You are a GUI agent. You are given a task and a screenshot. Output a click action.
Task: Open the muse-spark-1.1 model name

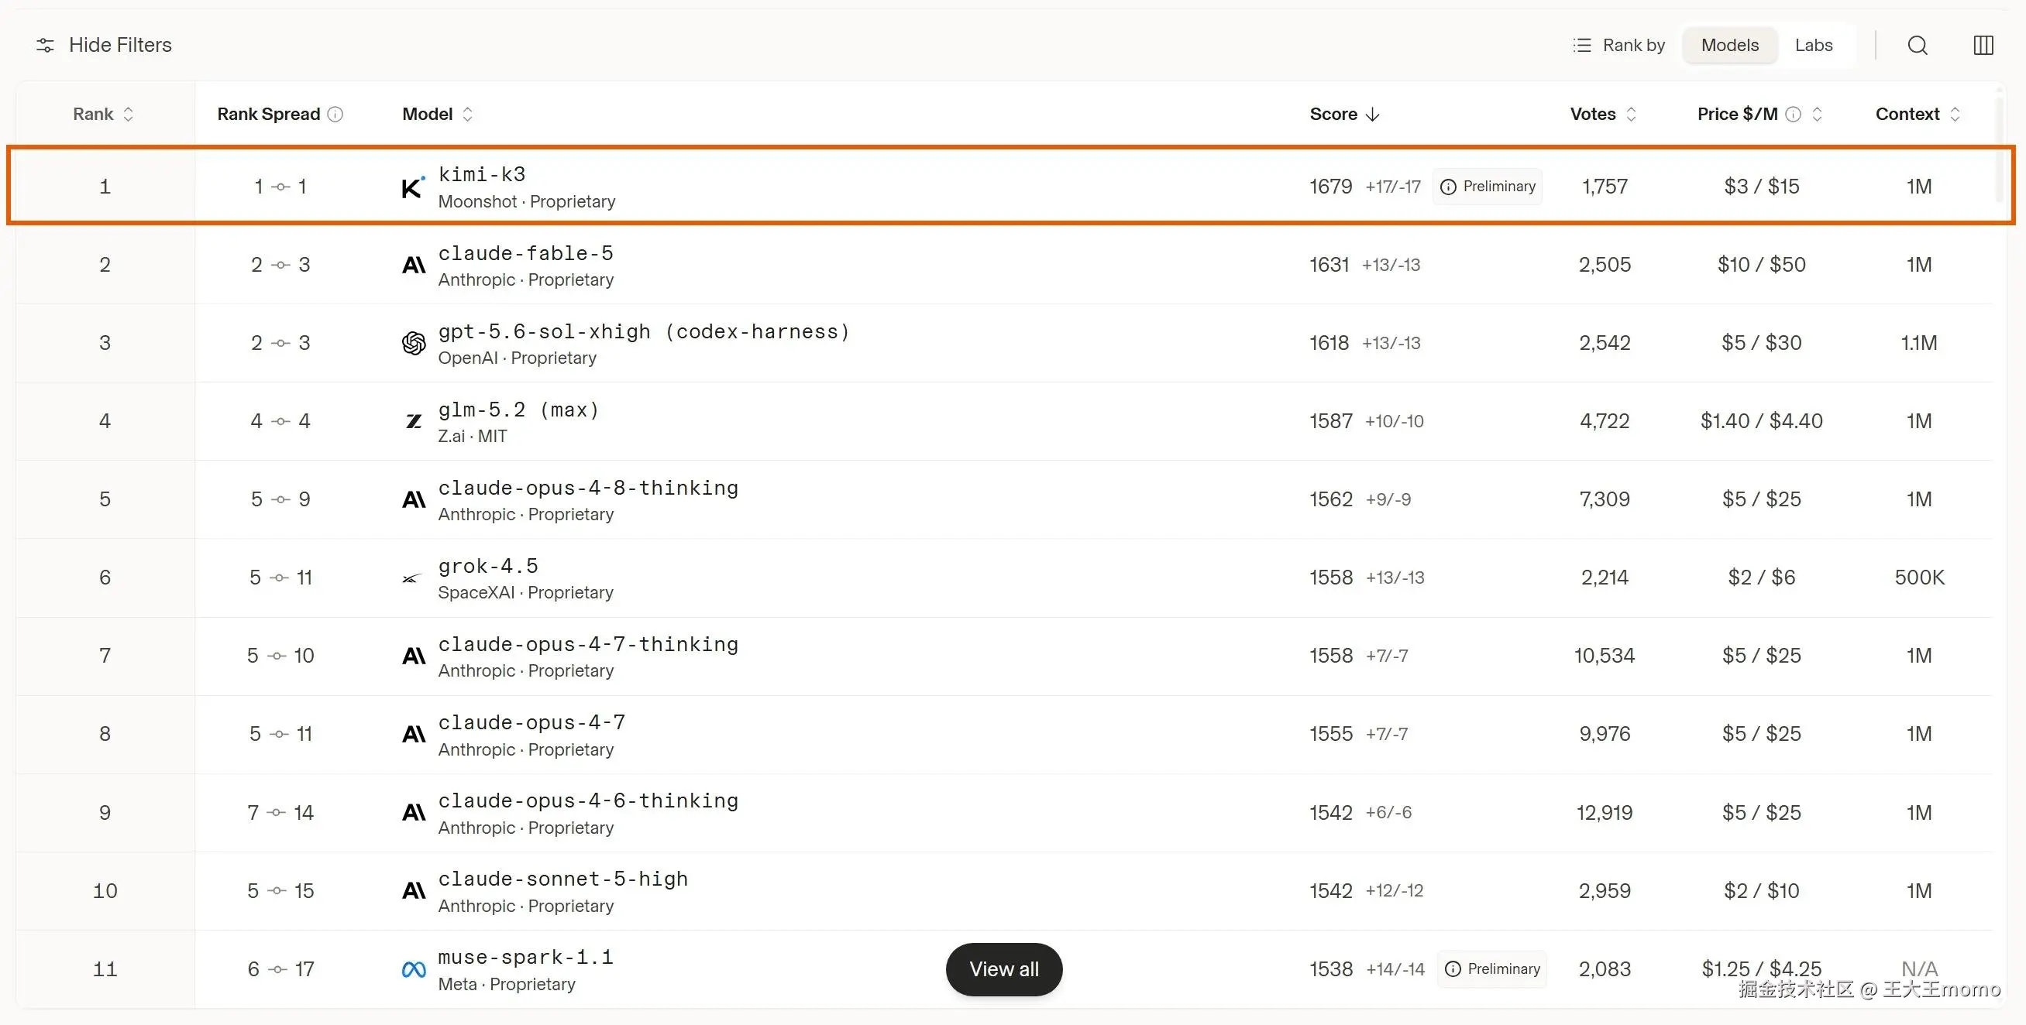(525, 958)
